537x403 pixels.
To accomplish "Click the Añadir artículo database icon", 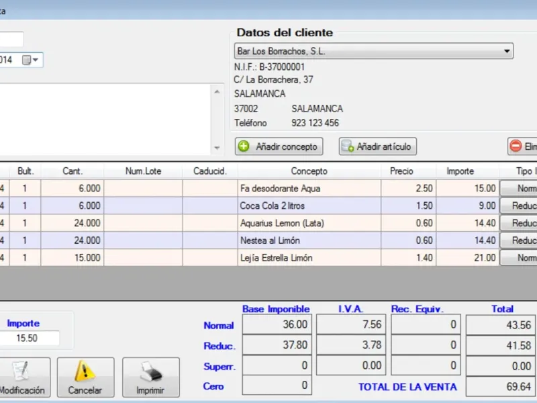I will tap(346, 146).
